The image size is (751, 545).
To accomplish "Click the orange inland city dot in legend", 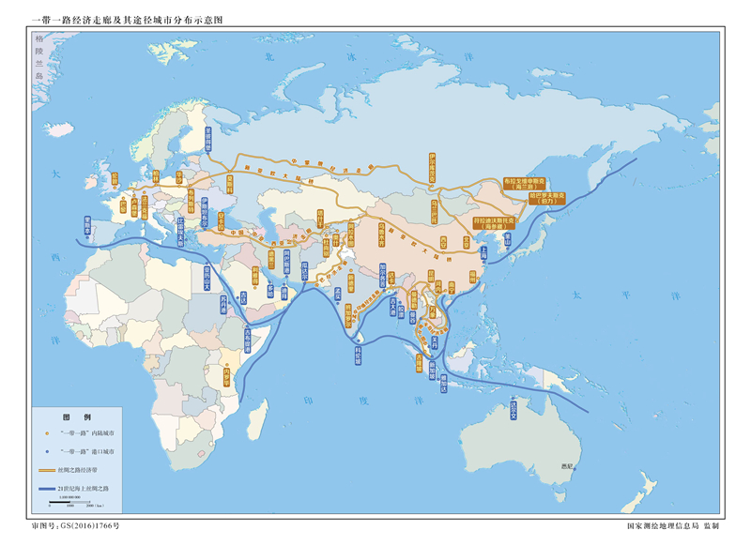I will 47,434.
